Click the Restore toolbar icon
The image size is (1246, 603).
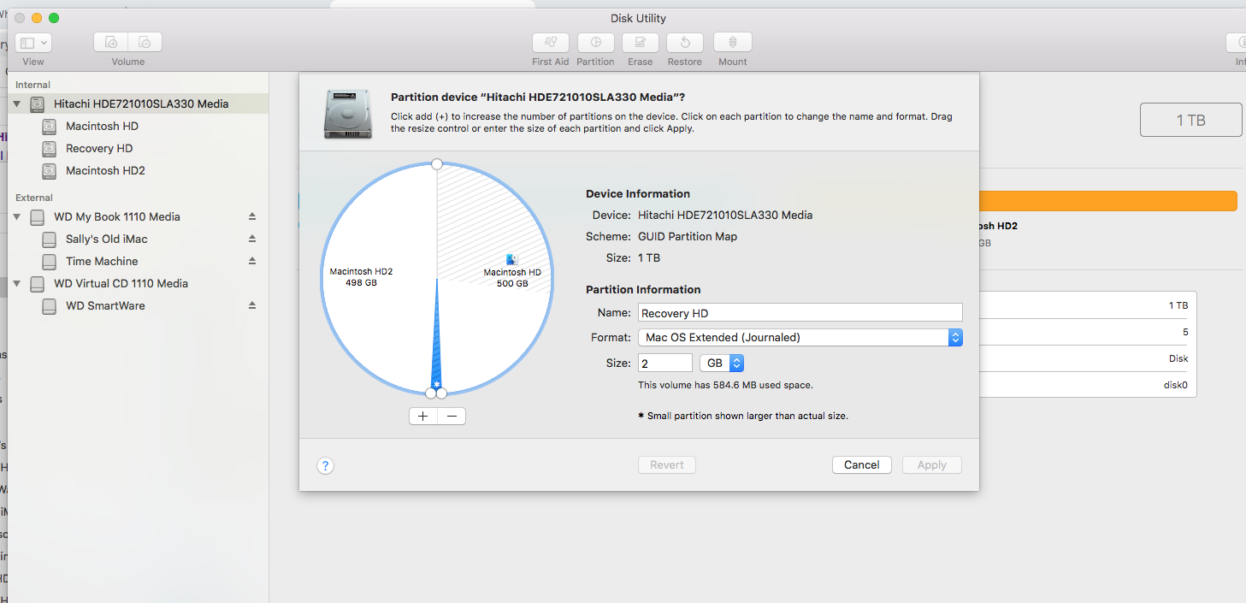click(x=685, y=42)
